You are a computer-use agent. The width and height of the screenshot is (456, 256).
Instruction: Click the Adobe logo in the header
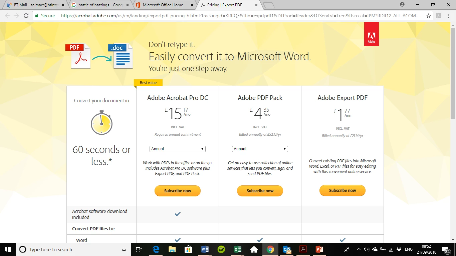pos(372,34)
